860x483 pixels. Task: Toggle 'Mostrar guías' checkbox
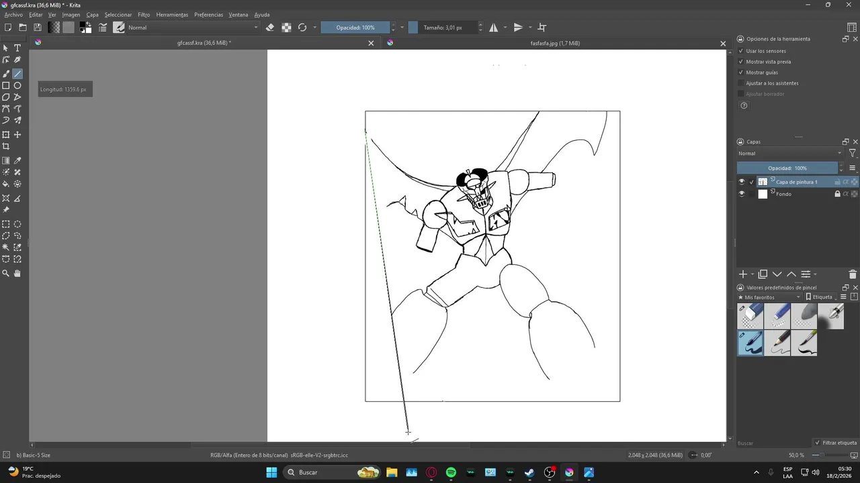741,72
